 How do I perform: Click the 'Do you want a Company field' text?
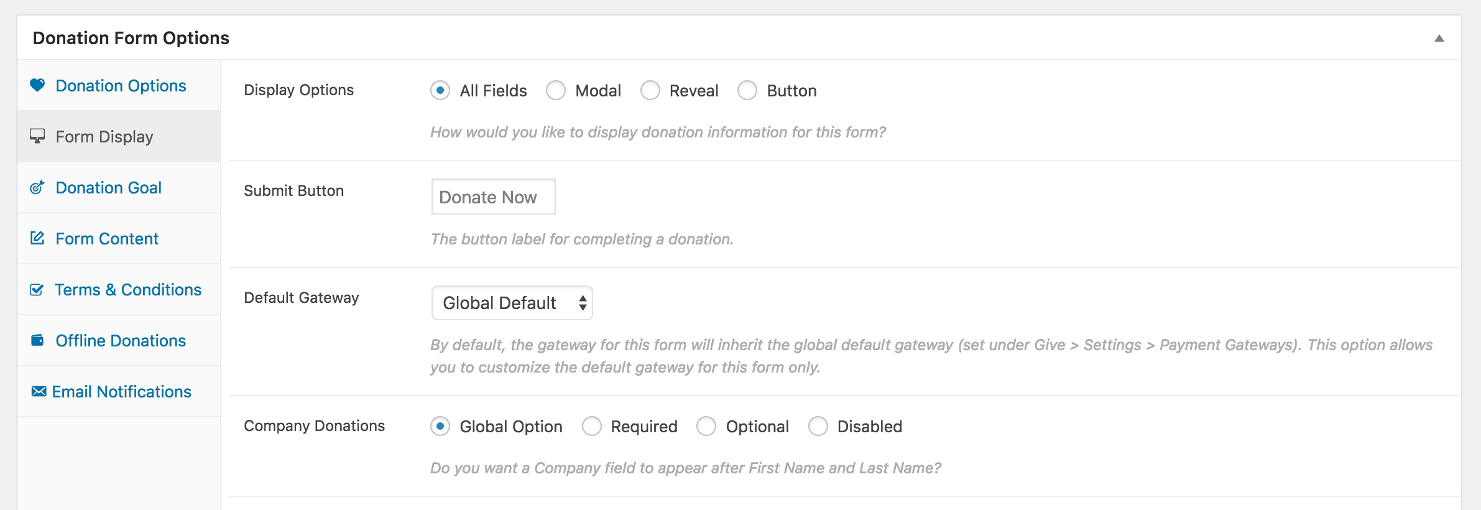686,468
